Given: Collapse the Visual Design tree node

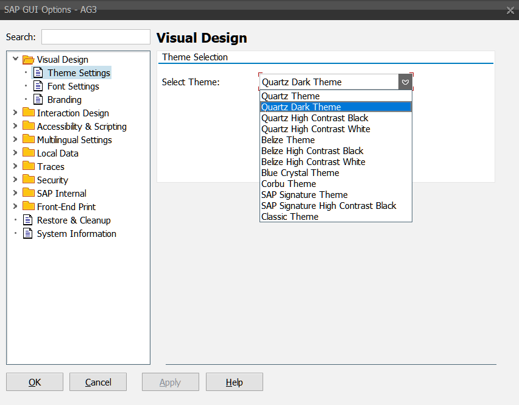Looking at the screenshot, I should pyautogui.click(x=15, y=59).
